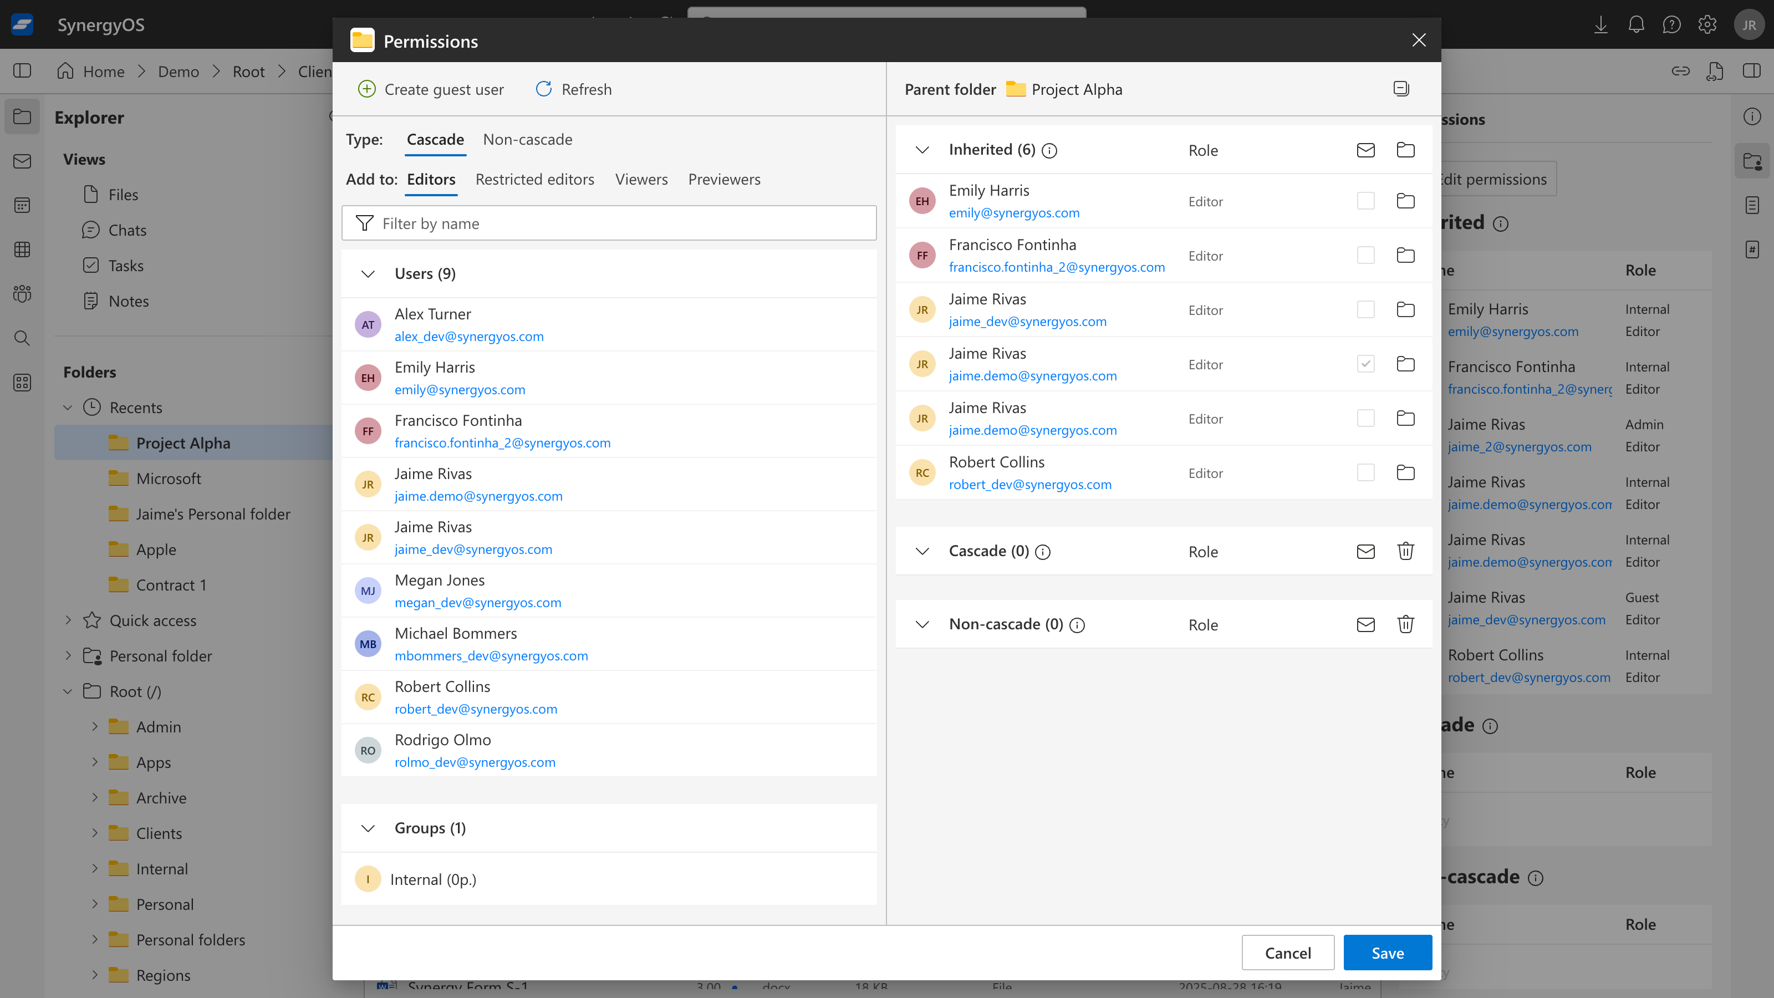The width and height of the screenshot is (1774, 998).
Task: Select the Editors tab
Action: [431, 179]
